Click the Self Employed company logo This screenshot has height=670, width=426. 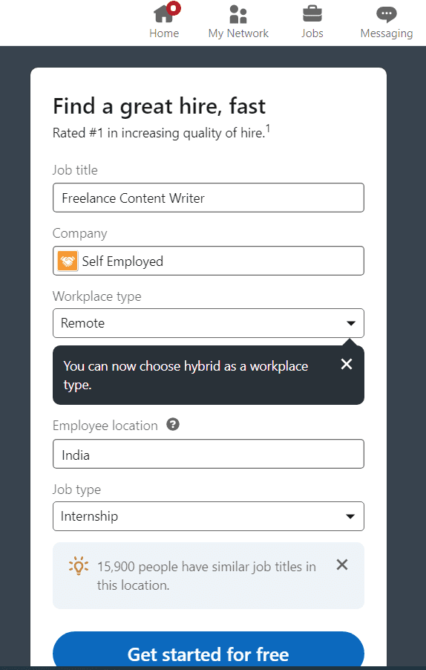tap(68, 261)
